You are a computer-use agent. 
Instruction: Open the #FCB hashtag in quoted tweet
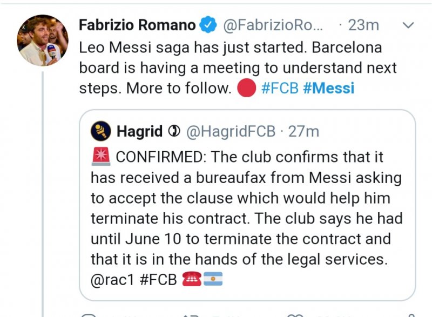tap(160, 280)
